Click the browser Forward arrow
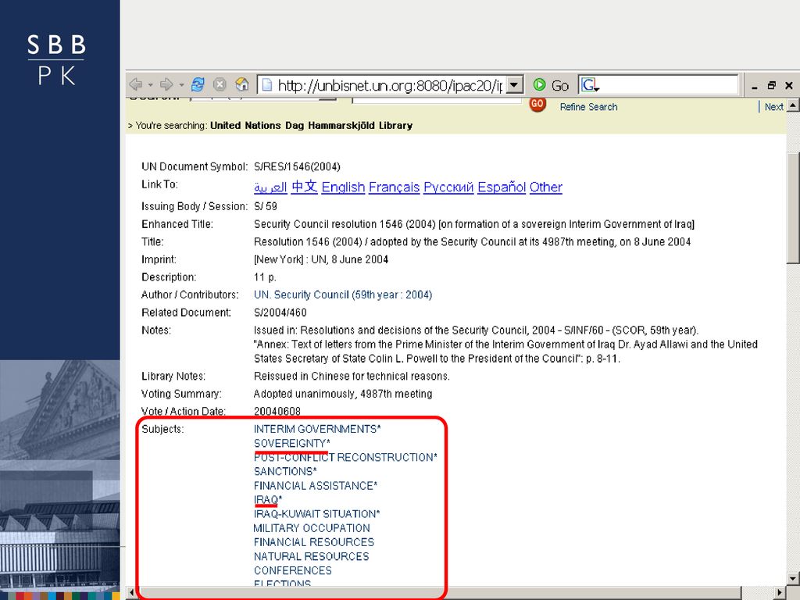 [166, 84]
